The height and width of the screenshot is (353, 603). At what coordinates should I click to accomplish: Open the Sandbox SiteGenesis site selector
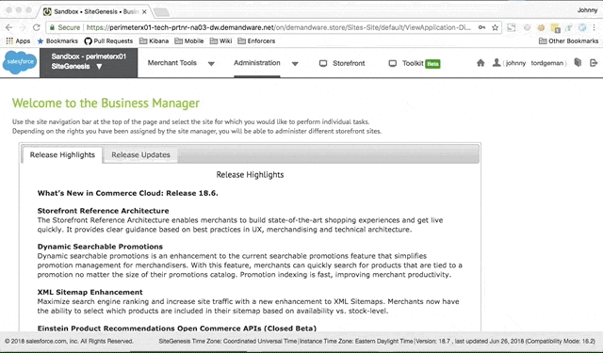[x=89, y=63]
